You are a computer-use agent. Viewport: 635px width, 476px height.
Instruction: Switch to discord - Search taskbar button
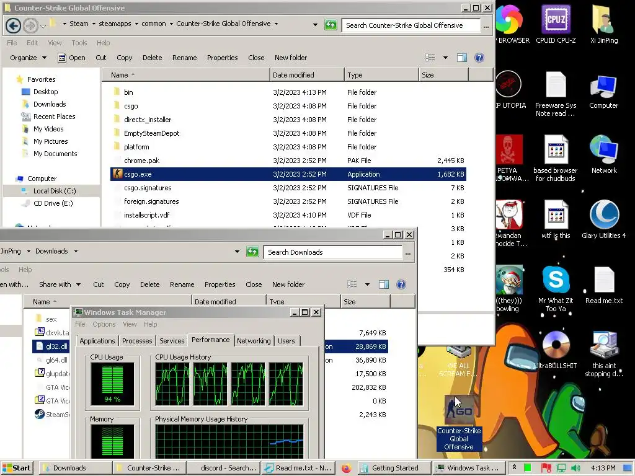[223, 468]
